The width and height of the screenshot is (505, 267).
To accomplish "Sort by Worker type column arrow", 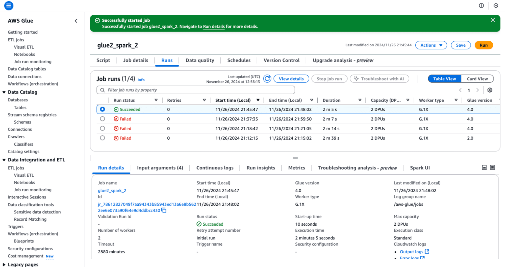I will pos(456,100).
